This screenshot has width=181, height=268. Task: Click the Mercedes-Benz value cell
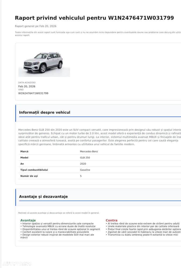pos(89,151)
